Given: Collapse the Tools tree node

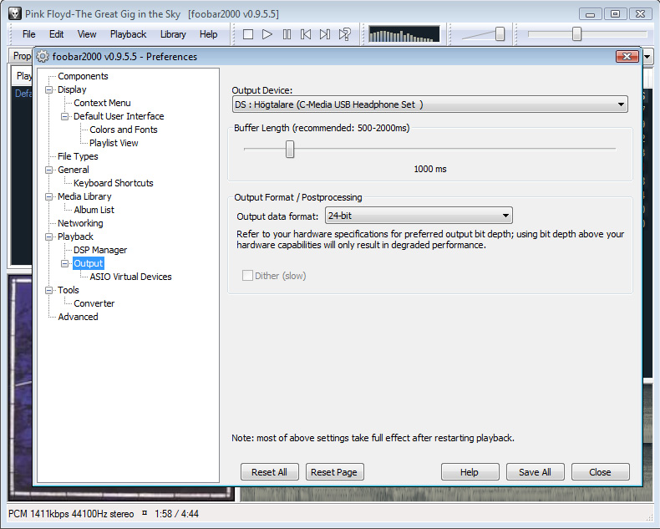Looking at the screenshot, I should (x=49, y=290).
